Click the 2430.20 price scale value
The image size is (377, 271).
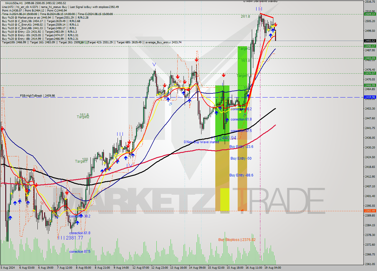click(x=370, y=147)
